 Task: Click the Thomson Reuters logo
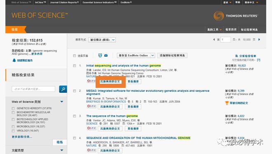click(236, 16)
